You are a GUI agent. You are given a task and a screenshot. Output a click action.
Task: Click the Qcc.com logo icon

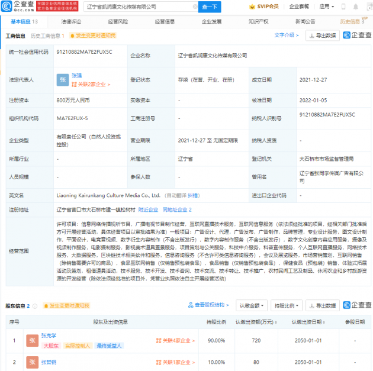coord(6,6)
